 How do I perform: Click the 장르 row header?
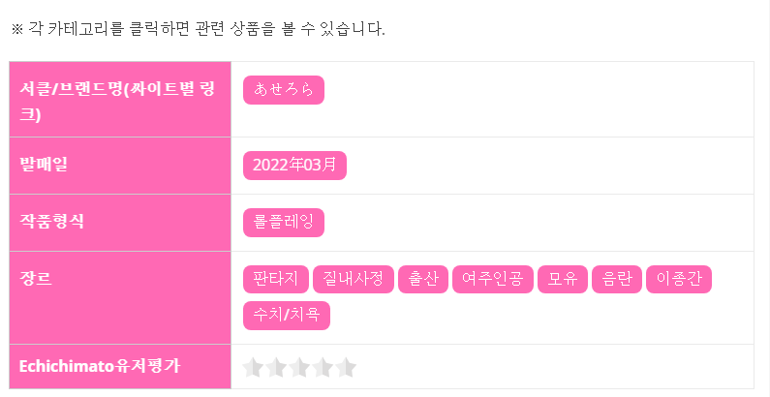coord(120,298)
